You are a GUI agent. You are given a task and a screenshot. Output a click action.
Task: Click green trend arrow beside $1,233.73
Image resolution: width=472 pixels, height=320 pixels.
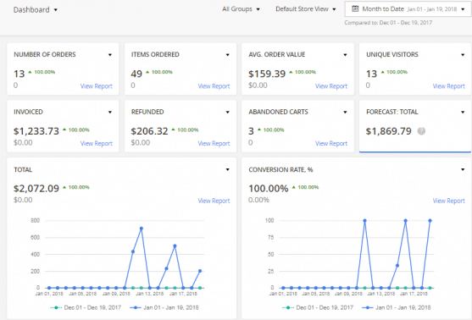(x=64, y=130)
